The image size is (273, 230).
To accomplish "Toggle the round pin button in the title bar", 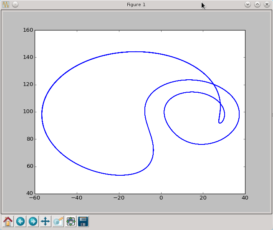I will [x=15, y=5].
